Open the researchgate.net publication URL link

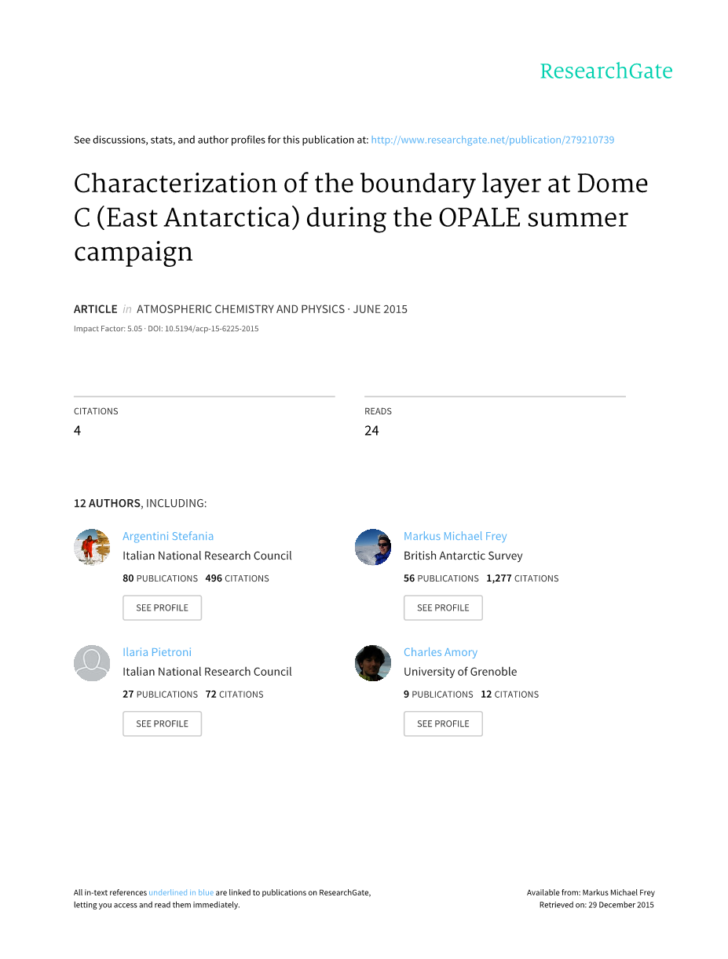[x=492, y=140]
